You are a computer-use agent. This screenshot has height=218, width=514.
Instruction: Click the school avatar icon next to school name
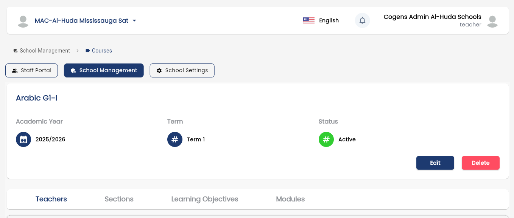(23, 21)
